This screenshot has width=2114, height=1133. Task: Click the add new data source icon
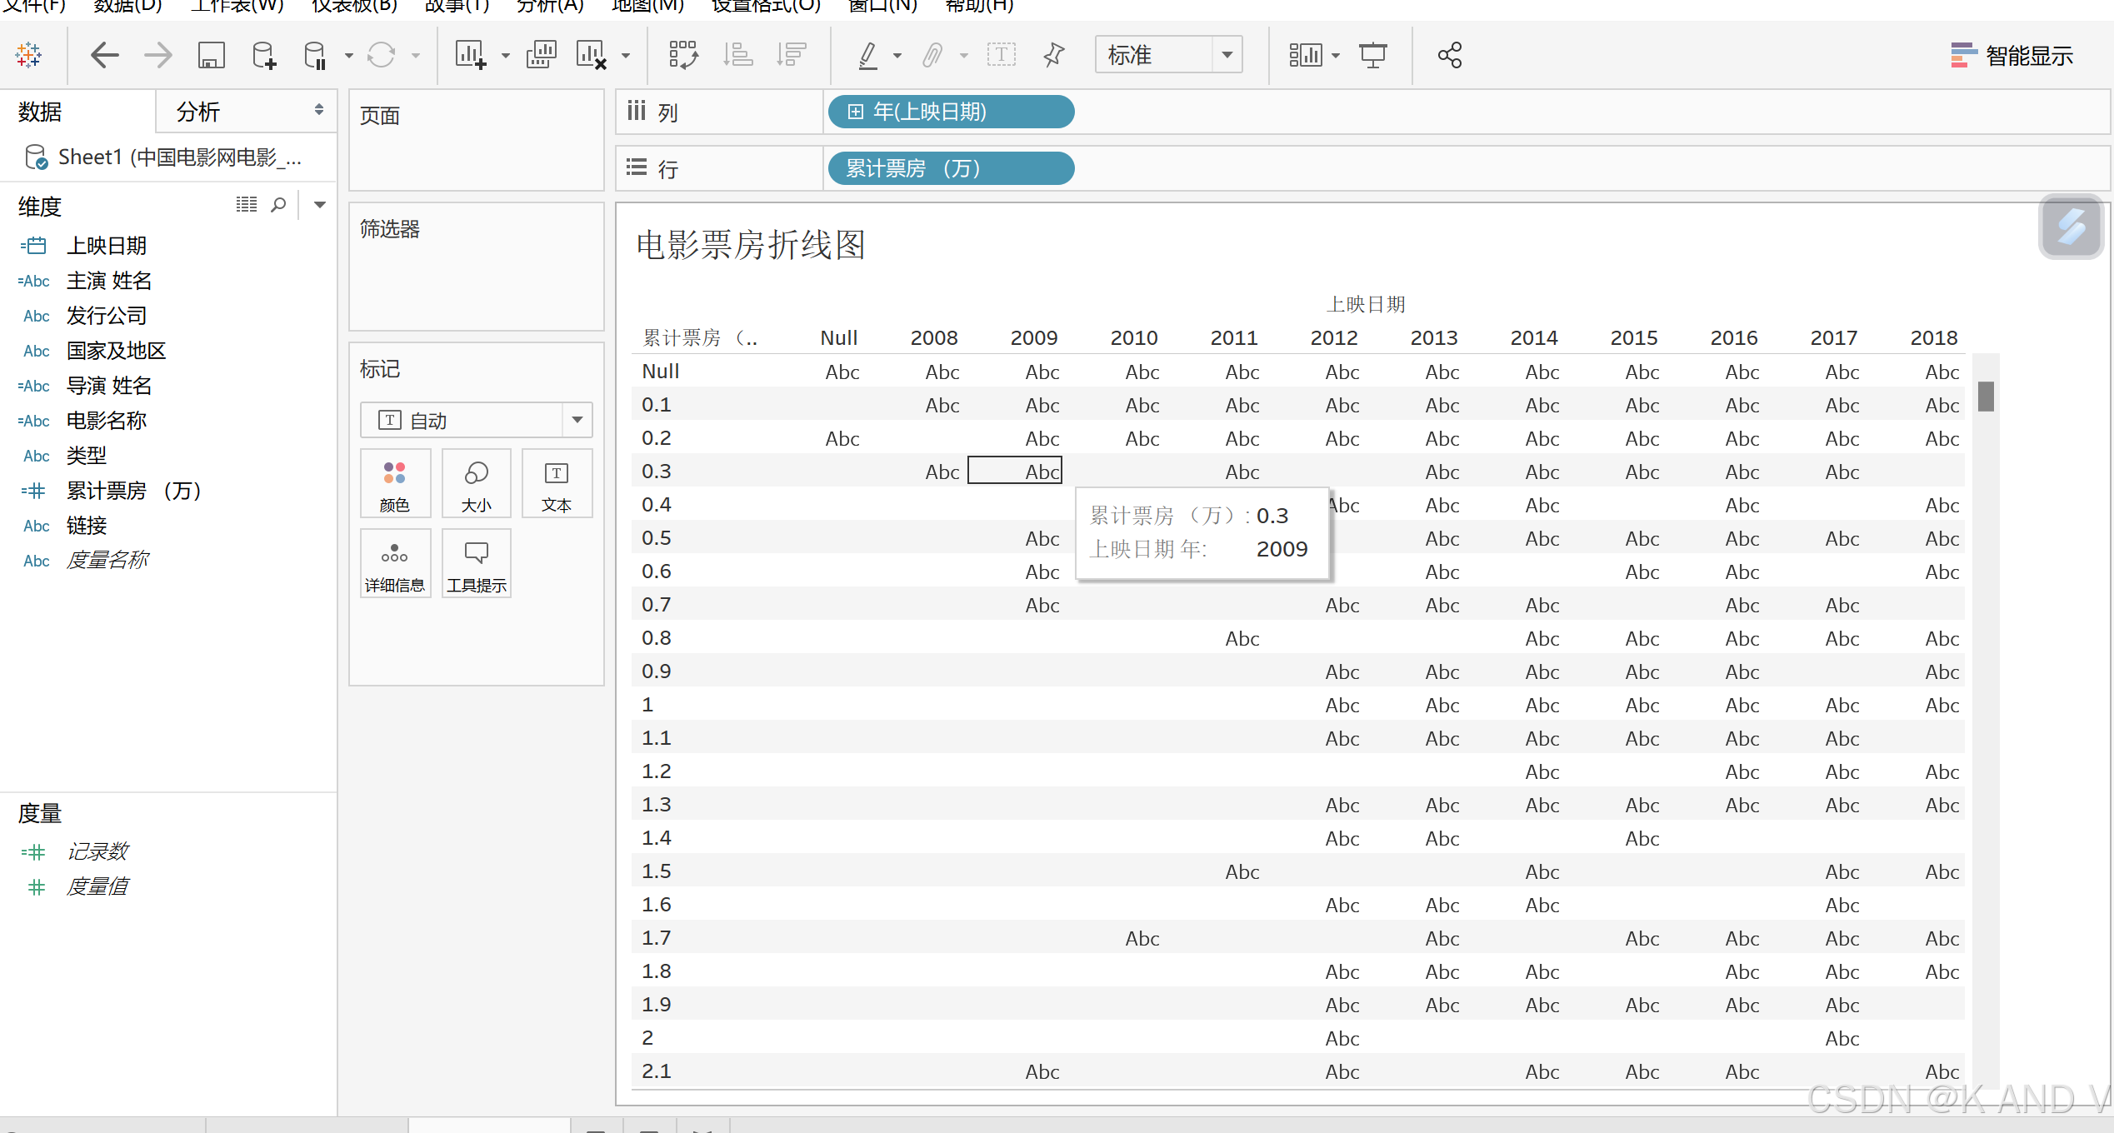coord(263,56)
